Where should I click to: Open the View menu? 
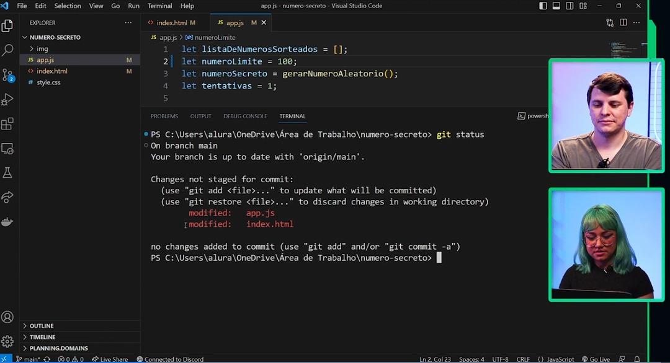tap(96, 6)
